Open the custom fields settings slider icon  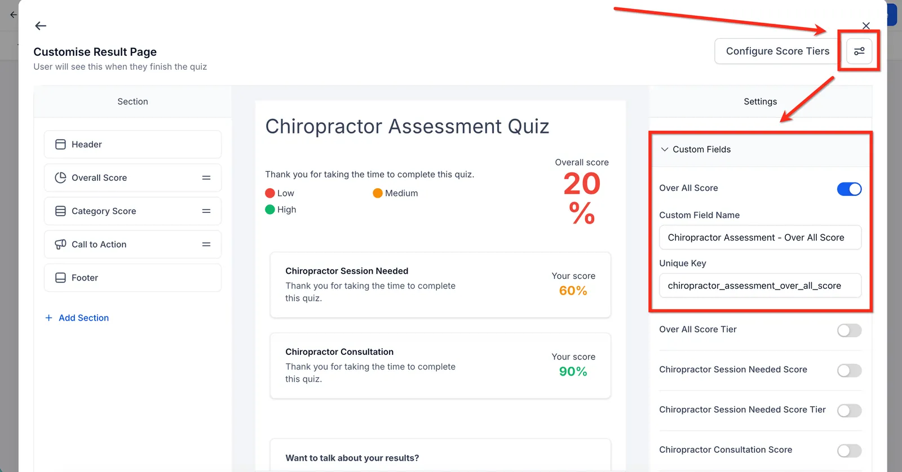tap(859, 51)
